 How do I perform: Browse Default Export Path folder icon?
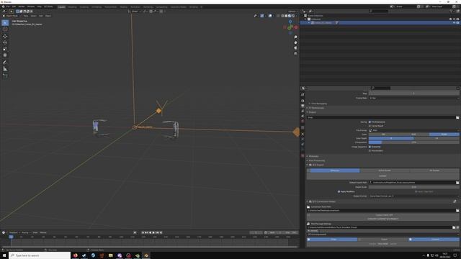[x=457, y=183]
